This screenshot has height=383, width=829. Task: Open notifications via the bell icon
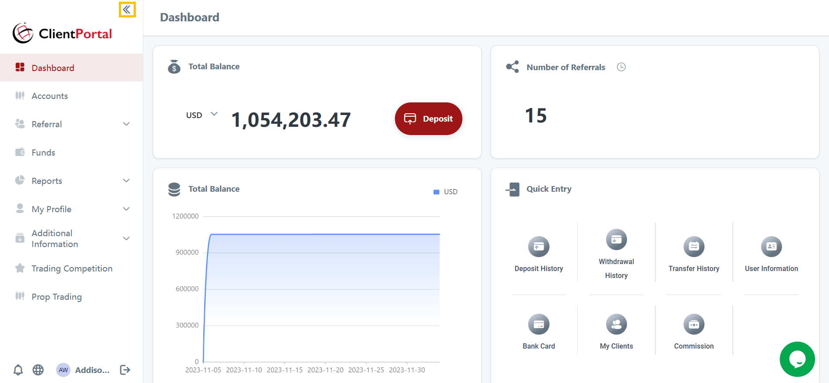(x=18, y=370)
